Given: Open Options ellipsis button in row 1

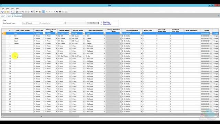Looking at the screenshot, I should (x=211, y=33).
